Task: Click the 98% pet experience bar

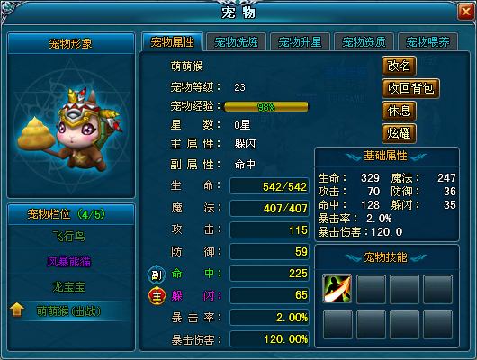Action: tap(265, 107)
